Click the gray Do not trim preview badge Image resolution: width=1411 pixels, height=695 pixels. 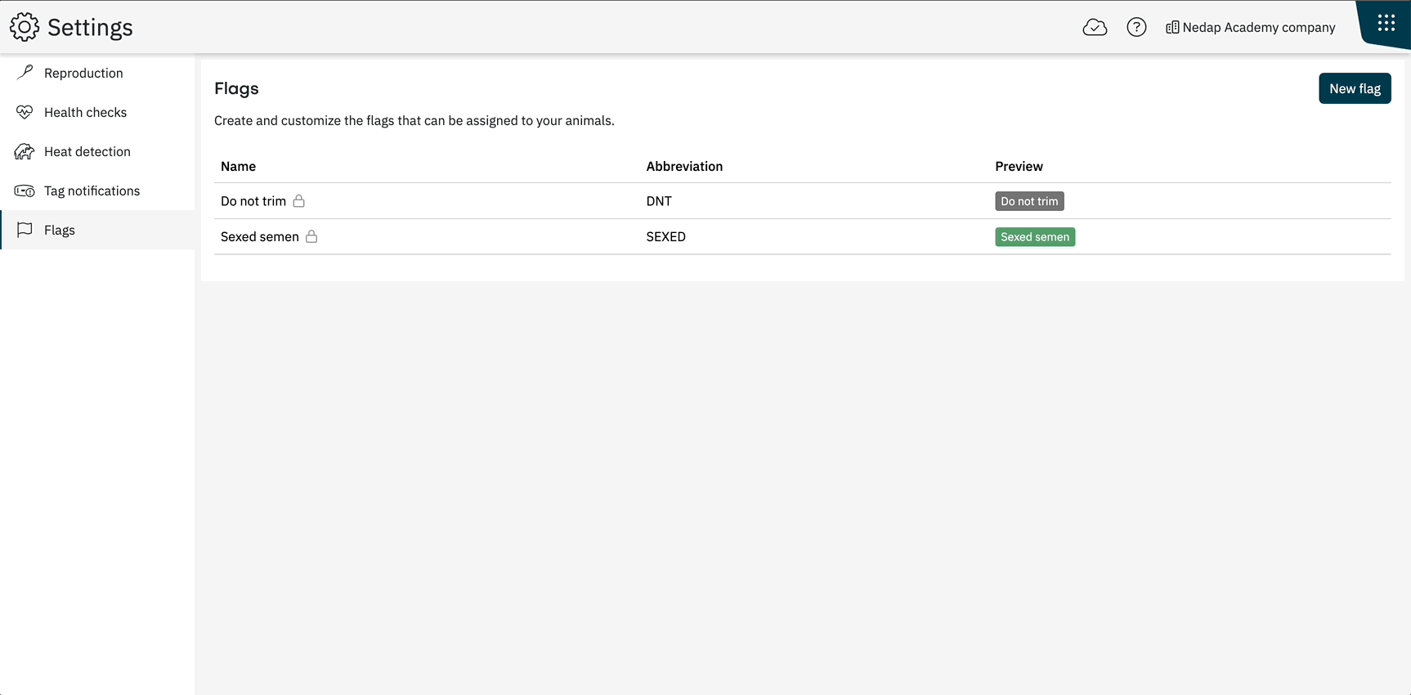(1029, 201)
